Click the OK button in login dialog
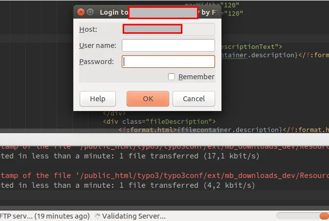 click(148, 99)
